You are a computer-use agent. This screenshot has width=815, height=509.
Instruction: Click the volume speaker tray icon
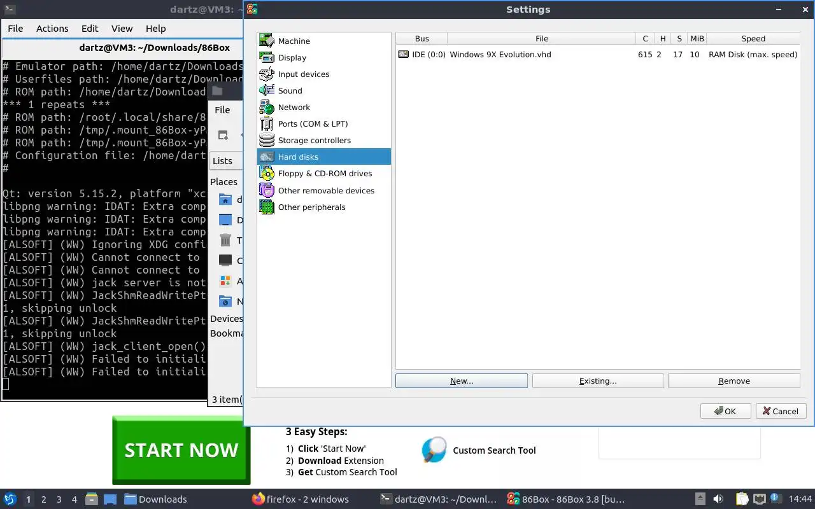tap(718, 499)
